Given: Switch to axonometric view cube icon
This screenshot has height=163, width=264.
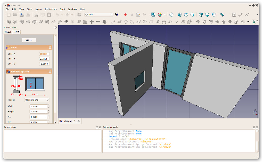Looking at the screenshot, I should pos(171,15).
